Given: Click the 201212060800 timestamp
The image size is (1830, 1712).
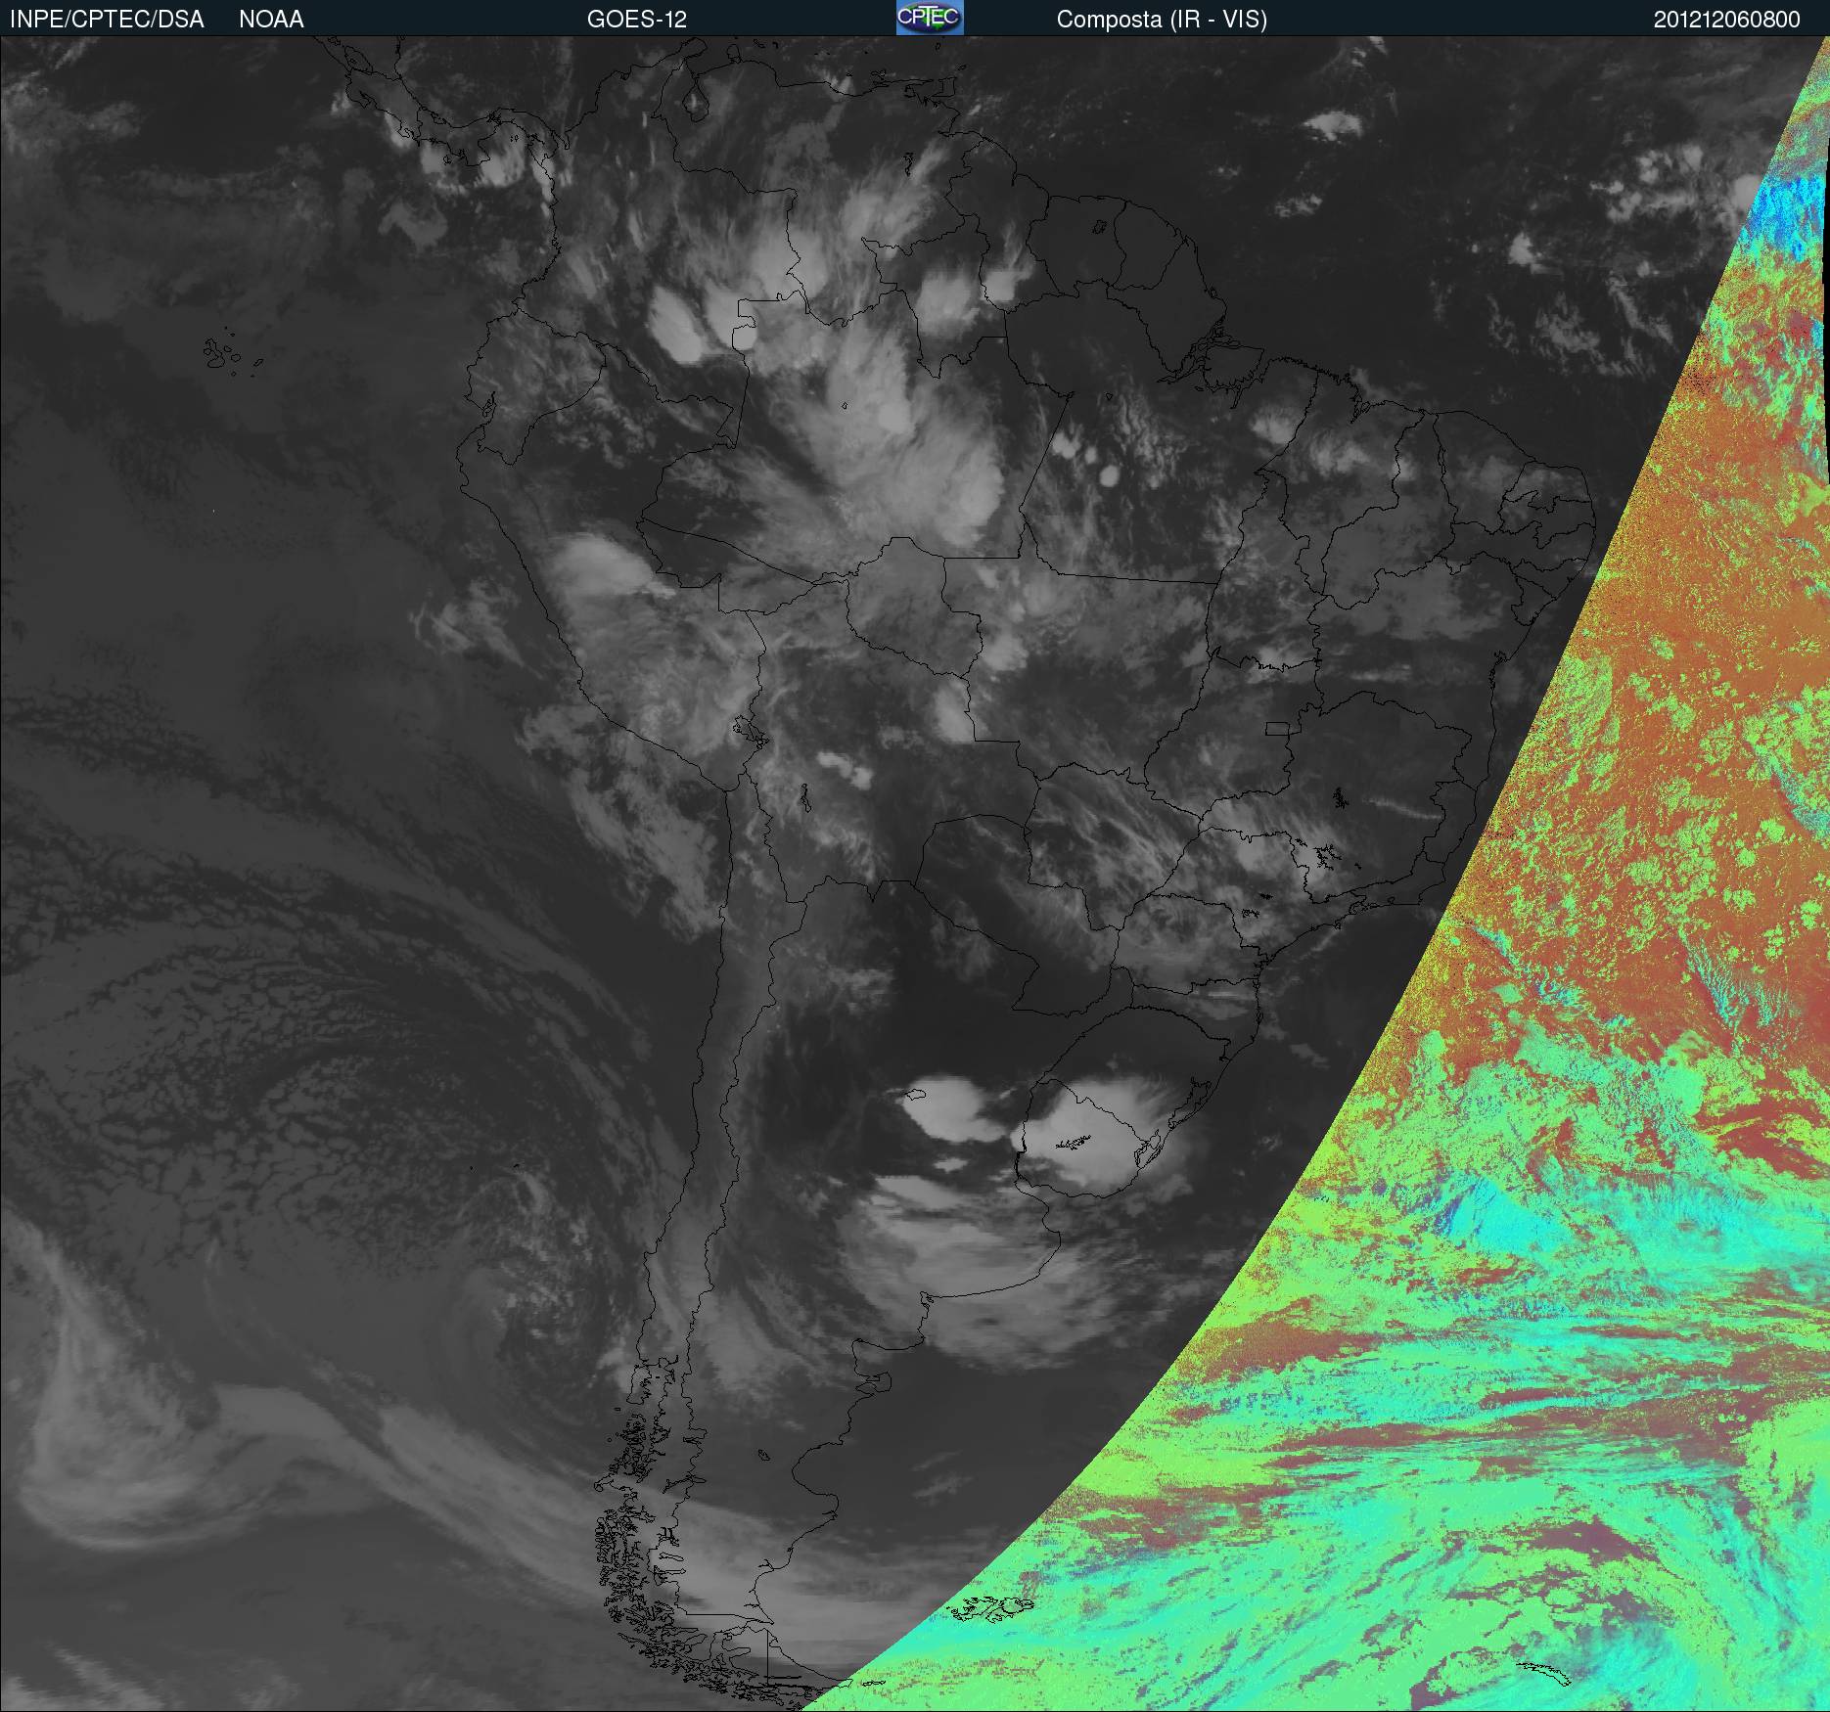Looking at the screenshot, I should [x=1727, y=20].
